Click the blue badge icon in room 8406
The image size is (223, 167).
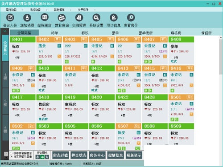[139, 46]
